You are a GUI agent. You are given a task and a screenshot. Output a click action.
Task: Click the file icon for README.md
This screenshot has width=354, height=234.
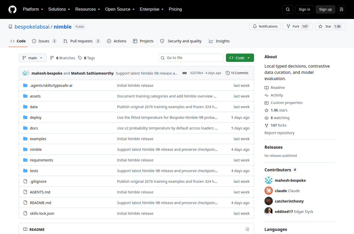point(25,203)
